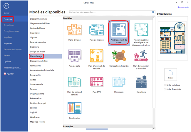Click the back arrow icon
Viewport: 191px width, 132px height.
6,6
